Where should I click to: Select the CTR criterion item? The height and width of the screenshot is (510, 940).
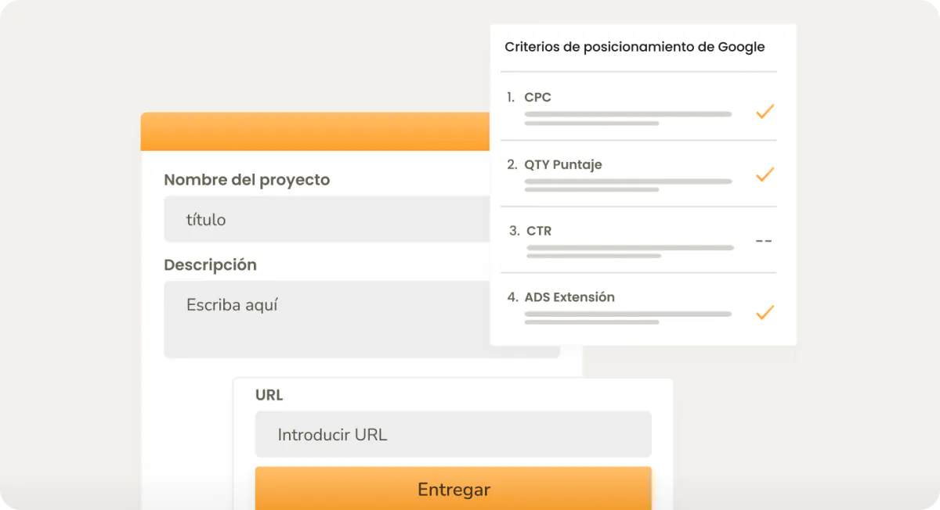[x=638, y=240]
